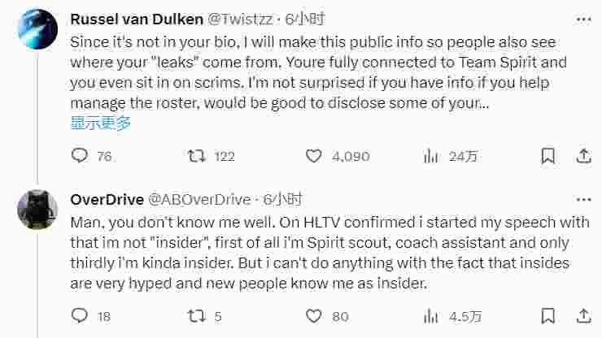
Task: Reply to Russel van Dulken's tweet
Action: tap(80, 156)
